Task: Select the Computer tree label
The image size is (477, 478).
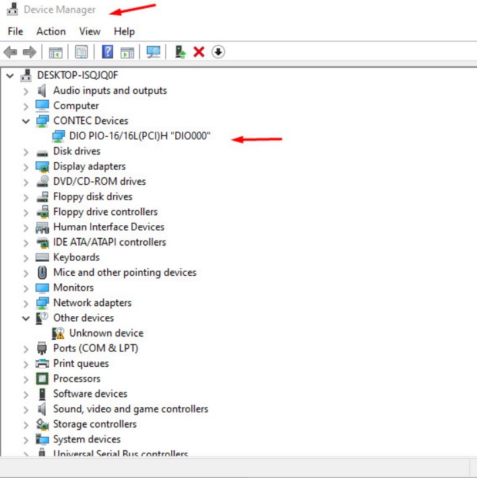Action: (x=76, y=106)
